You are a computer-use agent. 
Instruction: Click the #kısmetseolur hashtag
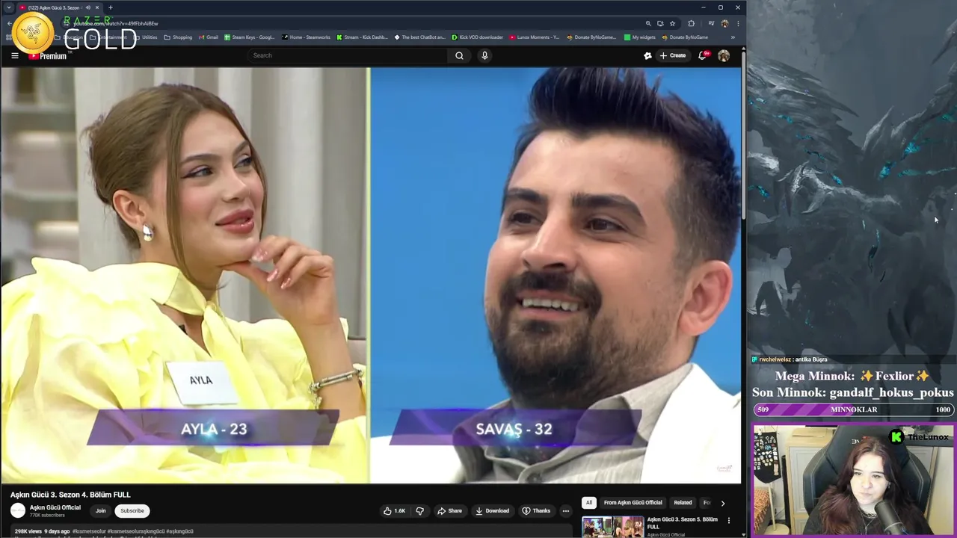89,531
